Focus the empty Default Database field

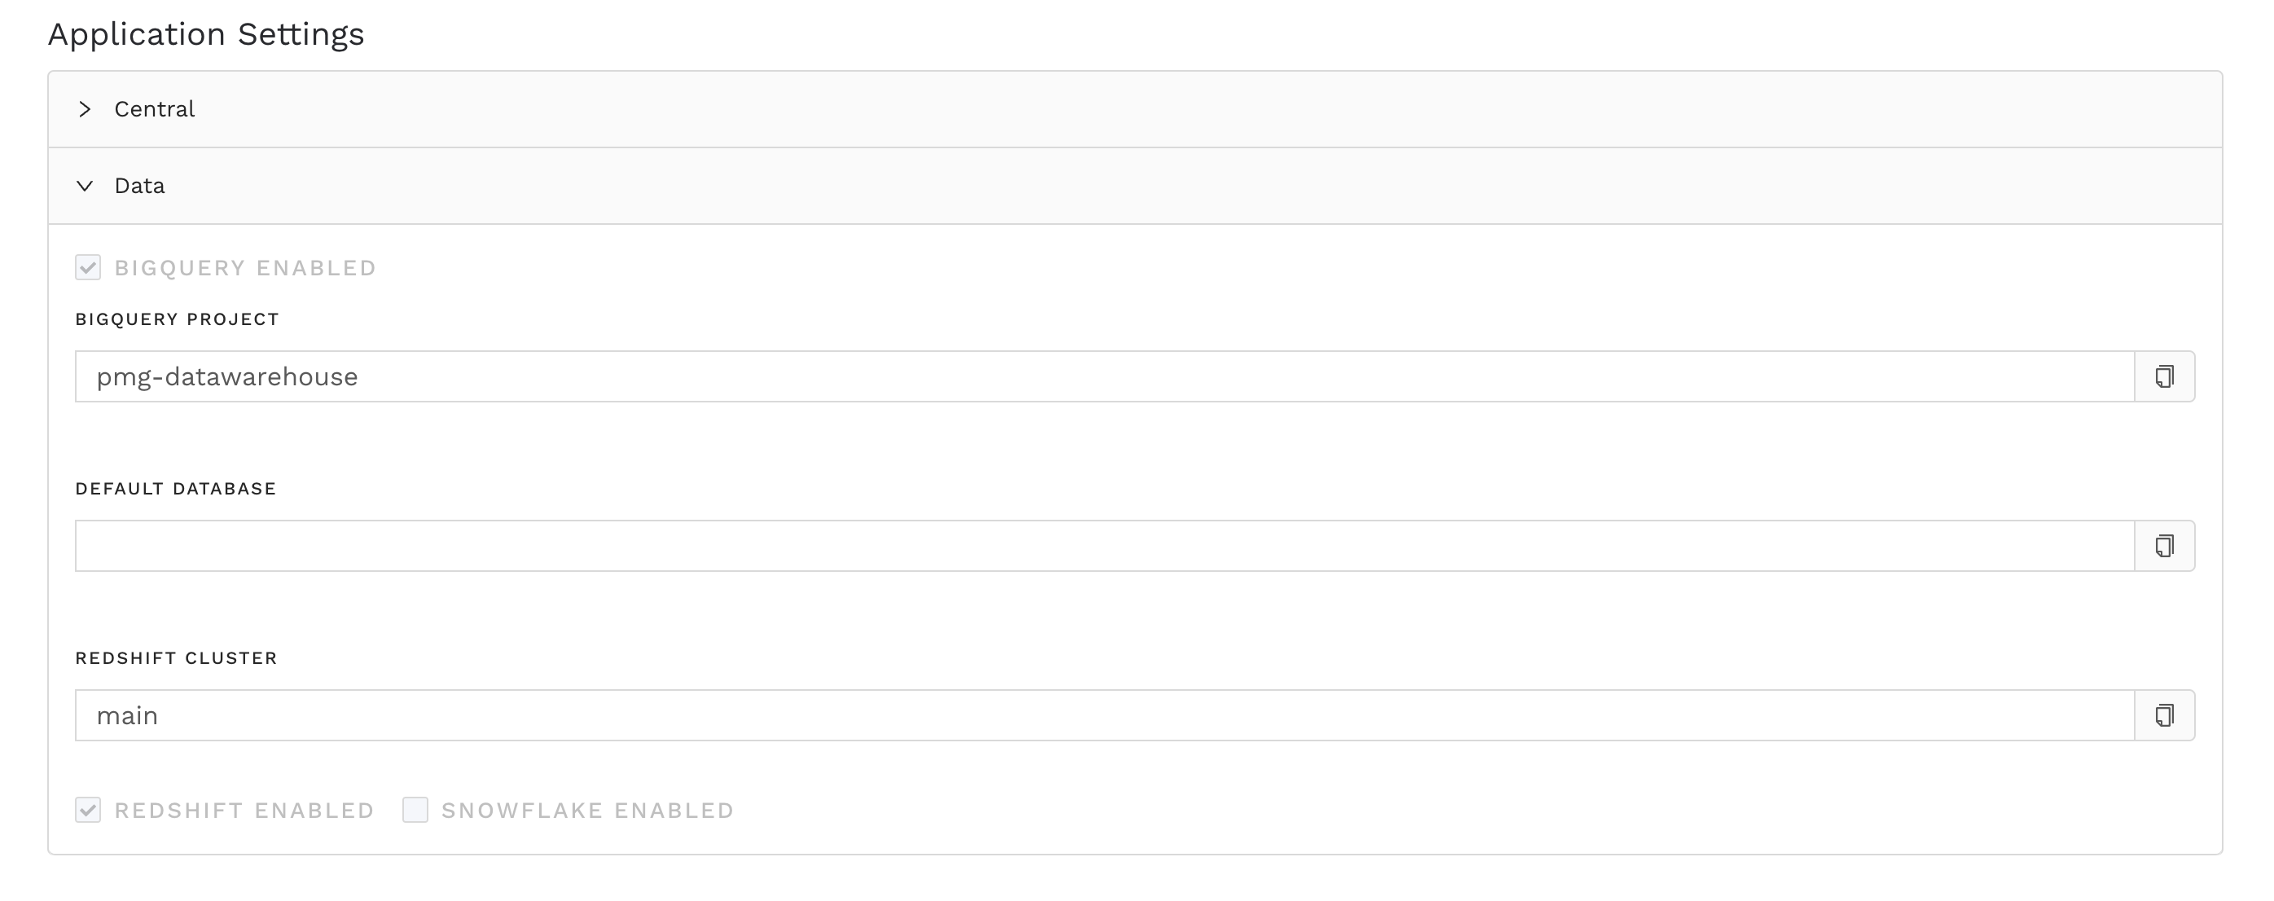(x=1104, y=546)
